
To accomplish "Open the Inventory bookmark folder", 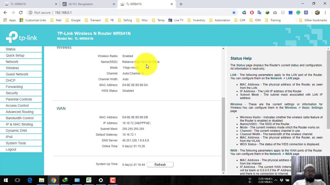I will 196,20.
